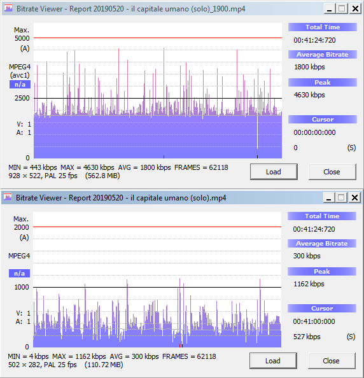Image resolution: width=364 pixels, height=378 pixels.
Task: Click Load in the 1900.mp4 report window
Action: (x=274, y=172)
